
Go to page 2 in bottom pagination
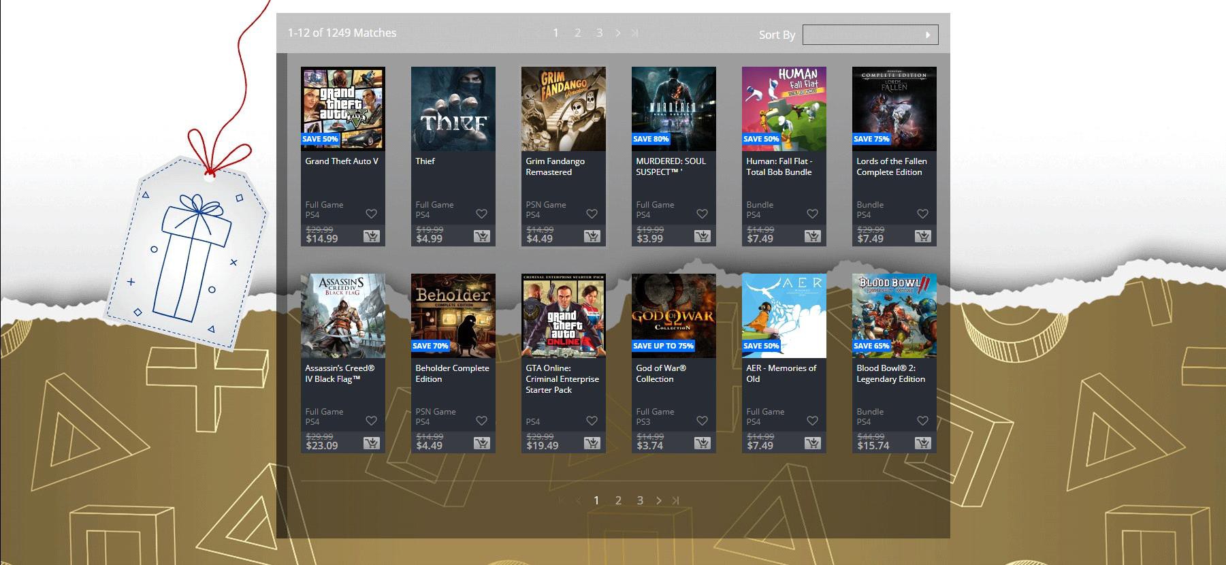[618, 500]
